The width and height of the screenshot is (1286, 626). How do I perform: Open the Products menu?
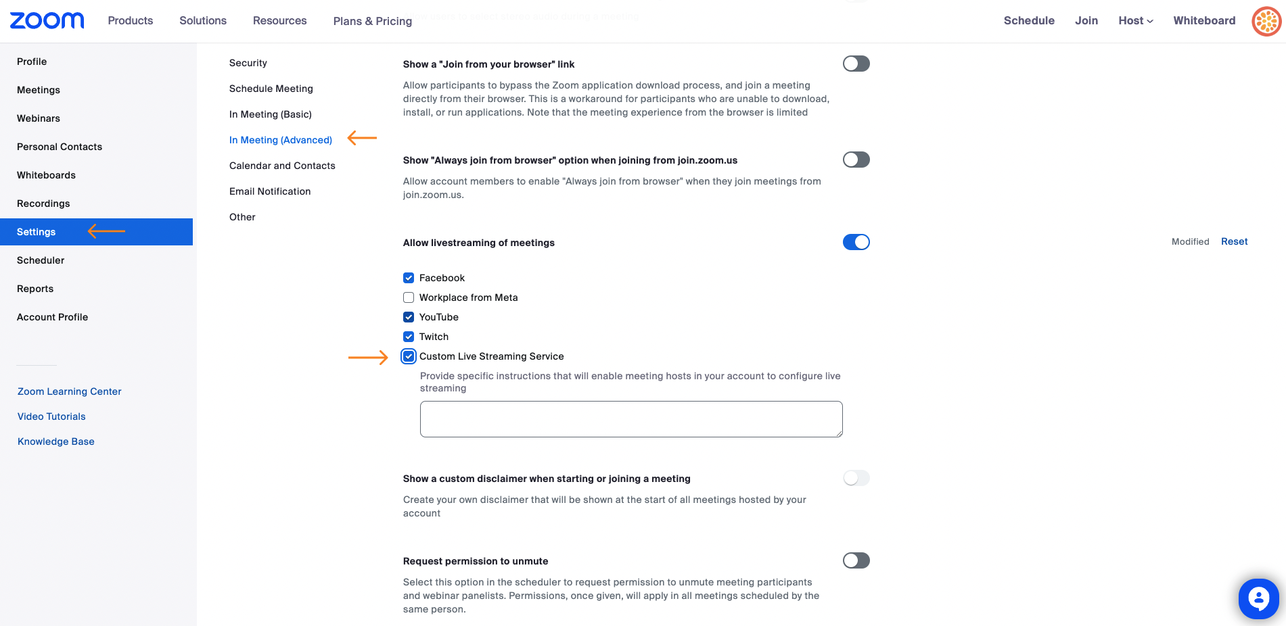[x=131, y=21]
